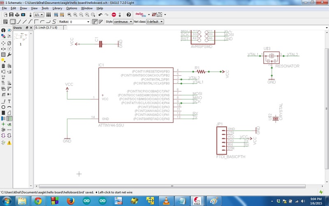Open the Edit menu
The image size is (329, 206).
coord(13,8)
